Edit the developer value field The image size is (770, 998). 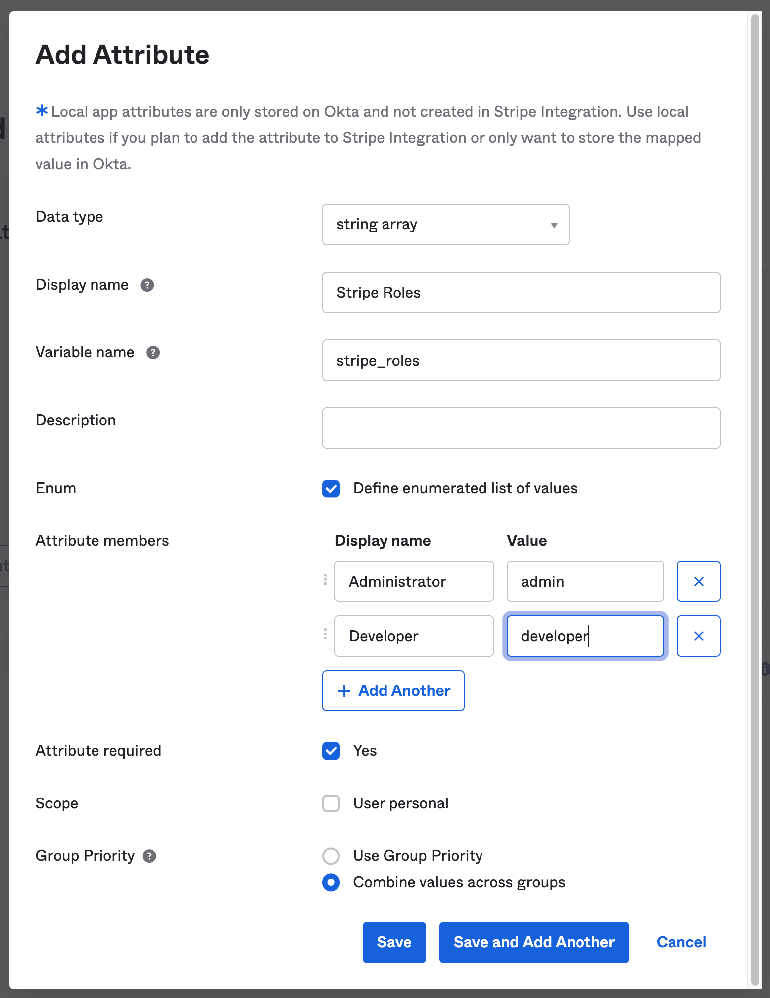point(585,636)
